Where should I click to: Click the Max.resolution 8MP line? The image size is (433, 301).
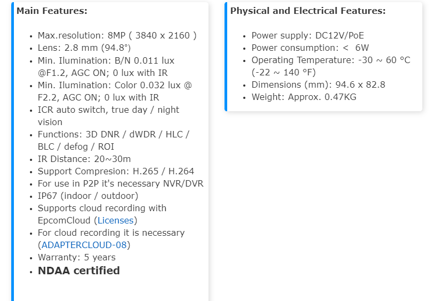117,36
